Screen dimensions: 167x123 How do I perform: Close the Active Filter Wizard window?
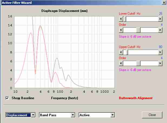coord(164,2)
